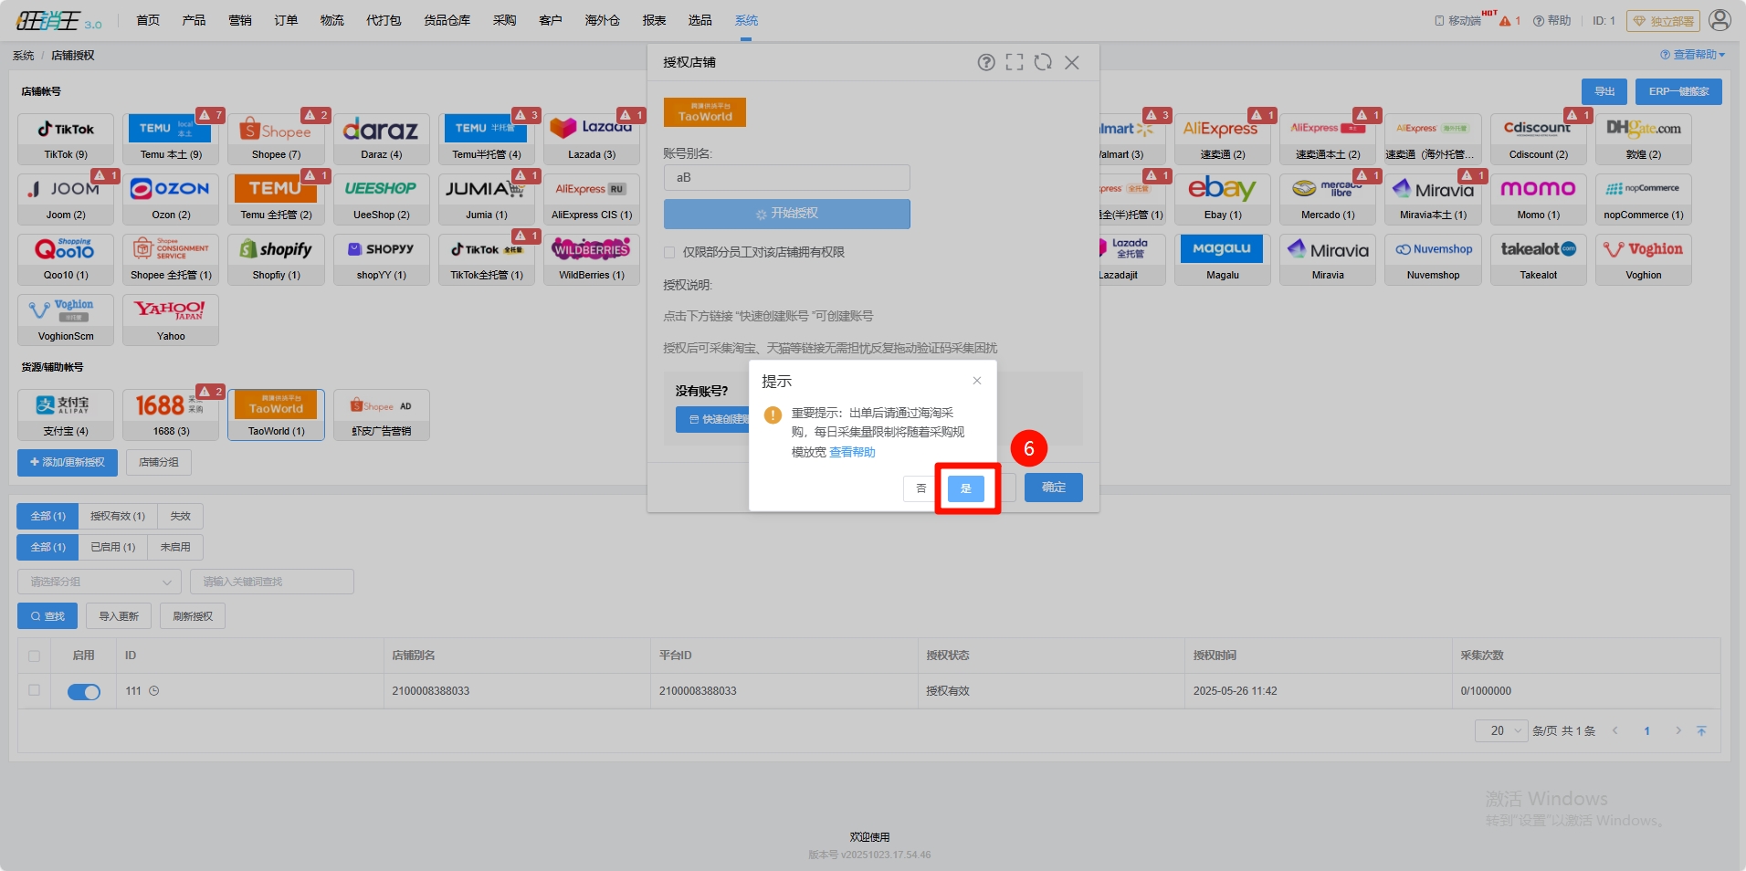Screen dimensions: 1746x871
Task: Open the TikTok store platform tile
Action: (x=66, y=138)
